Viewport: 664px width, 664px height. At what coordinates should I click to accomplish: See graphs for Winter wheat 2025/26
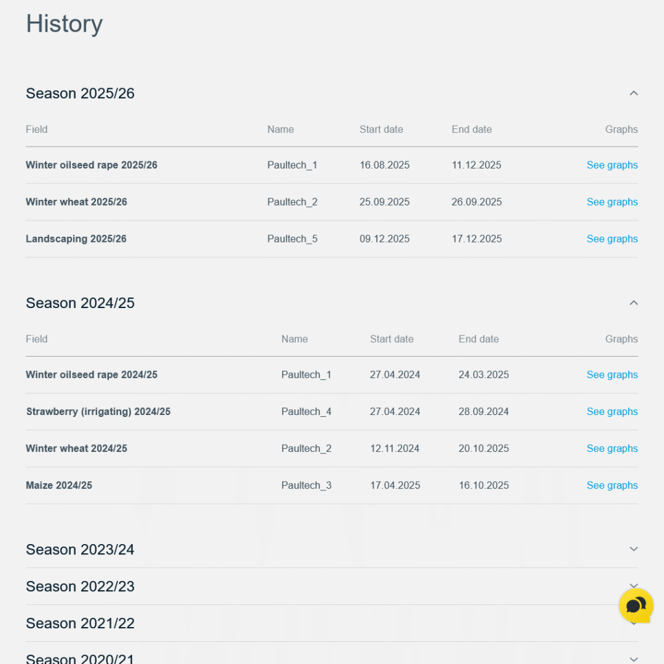[x=611, y=202]
